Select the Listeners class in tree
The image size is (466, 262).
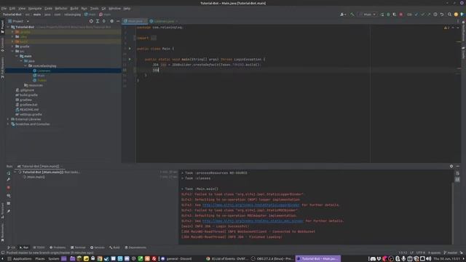pyautogui.click(x=42, y=71)
